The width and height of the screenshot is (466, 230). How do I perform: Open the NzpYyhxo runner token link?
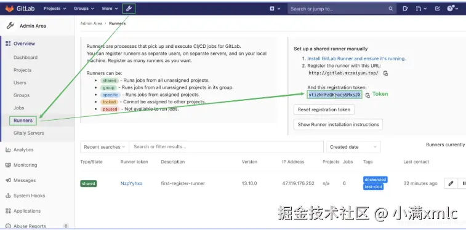(x=131, y=183)
